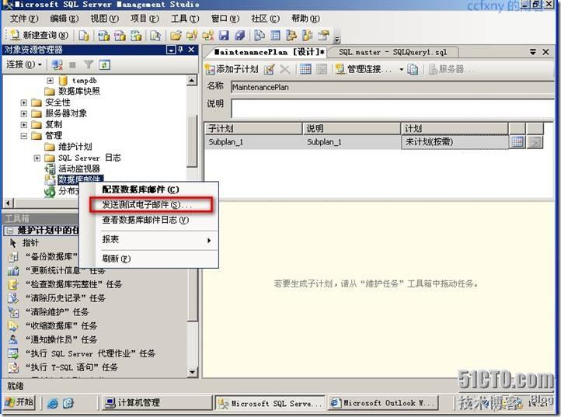Screen dimensions: 561x417
Task: Choose Configure Database Mail (配置数据库邮件) from context menu
Action: (x=149, y=189)
